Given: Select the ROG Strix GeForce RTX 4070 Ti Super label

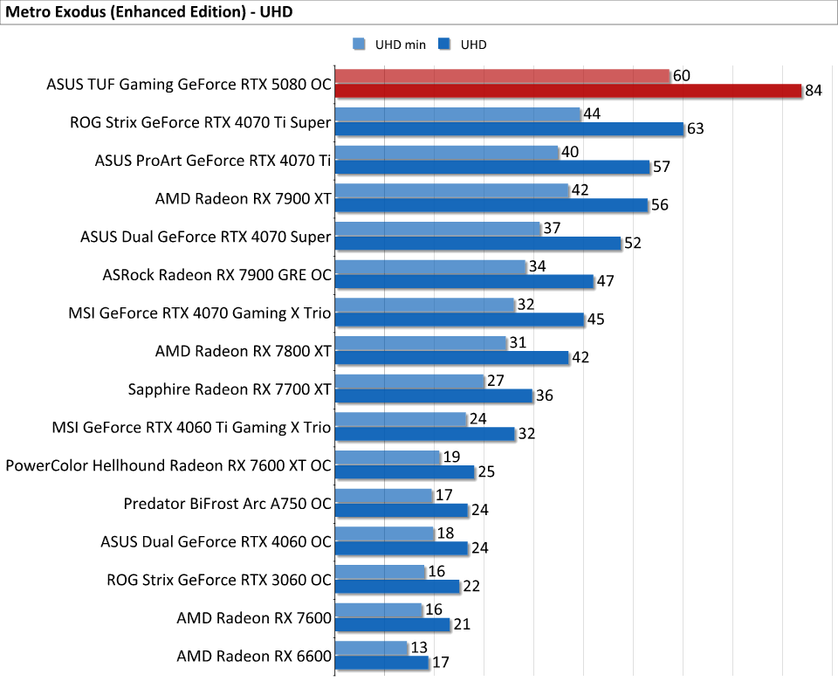Looking at the screenshot, I should (201, 122).
